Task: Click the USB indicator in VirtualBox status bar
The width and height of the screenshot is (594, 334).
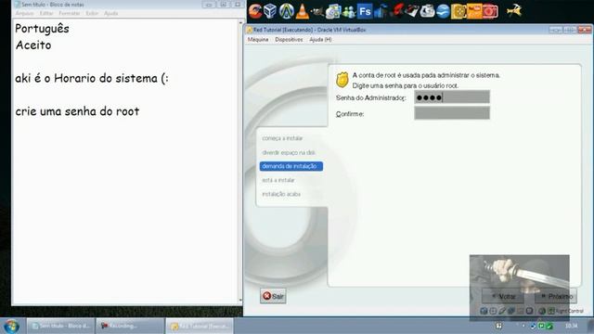Action: coord(502,311)
